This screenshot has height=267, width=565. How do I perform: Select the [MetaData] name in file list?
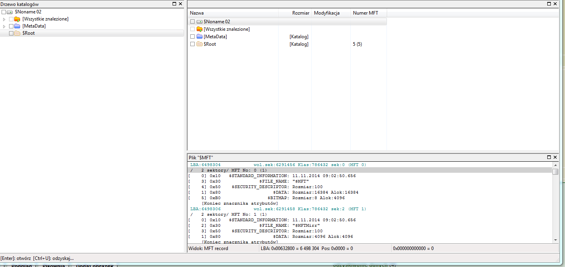pos(216,37)
